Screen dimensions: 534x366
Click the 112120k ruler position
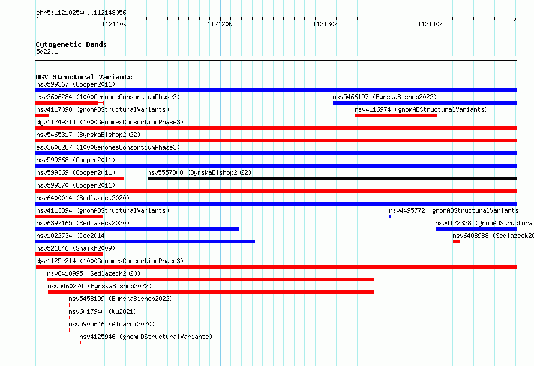coord(220,24)
